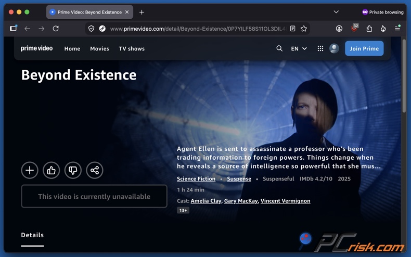
Task: Click the page vertical scrollbar
Action: coord(404,76)
